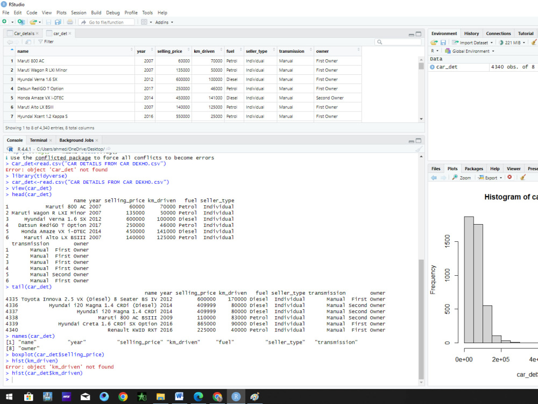Open New File dropdown arrow

click(12, 22)
